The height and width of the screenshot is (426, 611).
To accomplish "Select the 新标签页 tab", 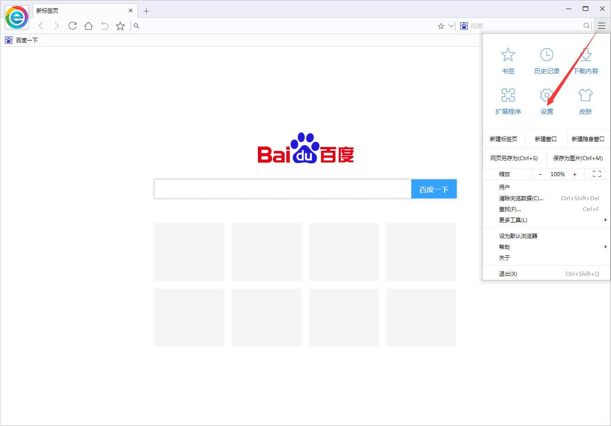I will click(85, 10).
